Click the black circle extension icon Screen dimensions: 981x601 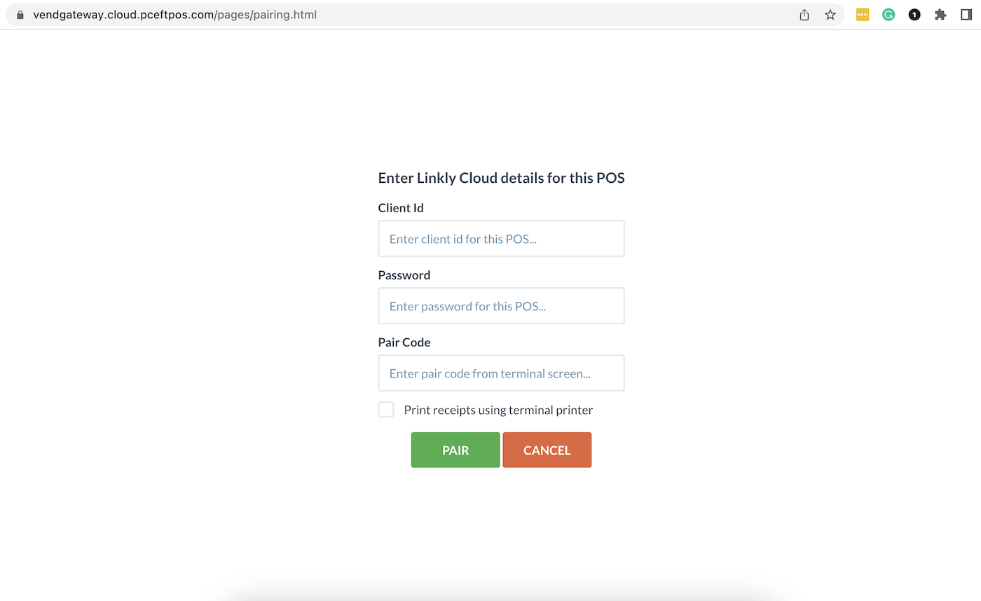[x=914, y=15]
